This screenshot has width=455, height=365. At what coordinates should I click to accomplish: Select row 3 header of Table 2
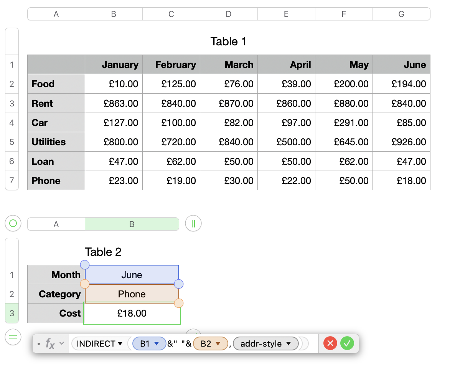click(x=12, y=313)
